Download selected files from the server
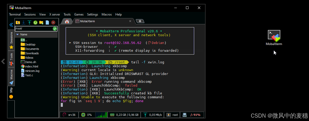 pyautogui.click(x=24, y=22)
